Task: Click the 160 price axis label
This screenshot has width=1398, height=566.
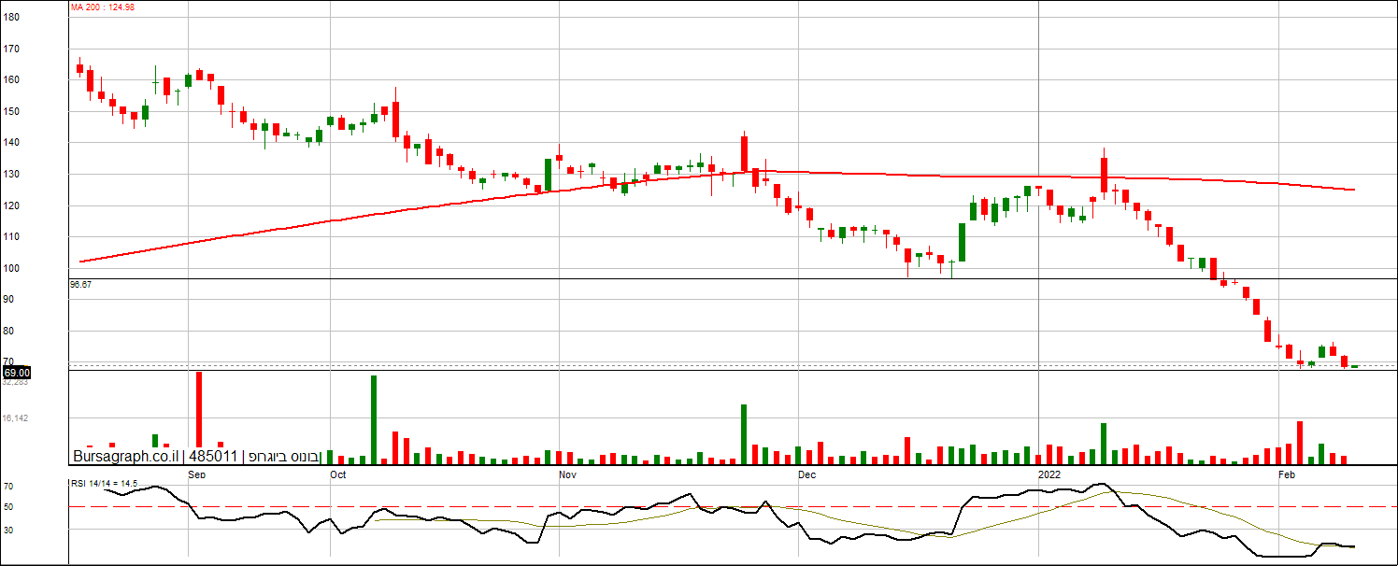Action: 11,80
